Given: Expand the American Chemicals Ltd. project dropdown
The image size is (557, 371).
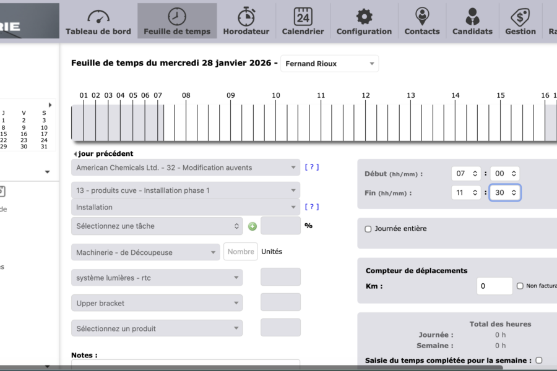Looking at the screenshot, I should 186,168.
